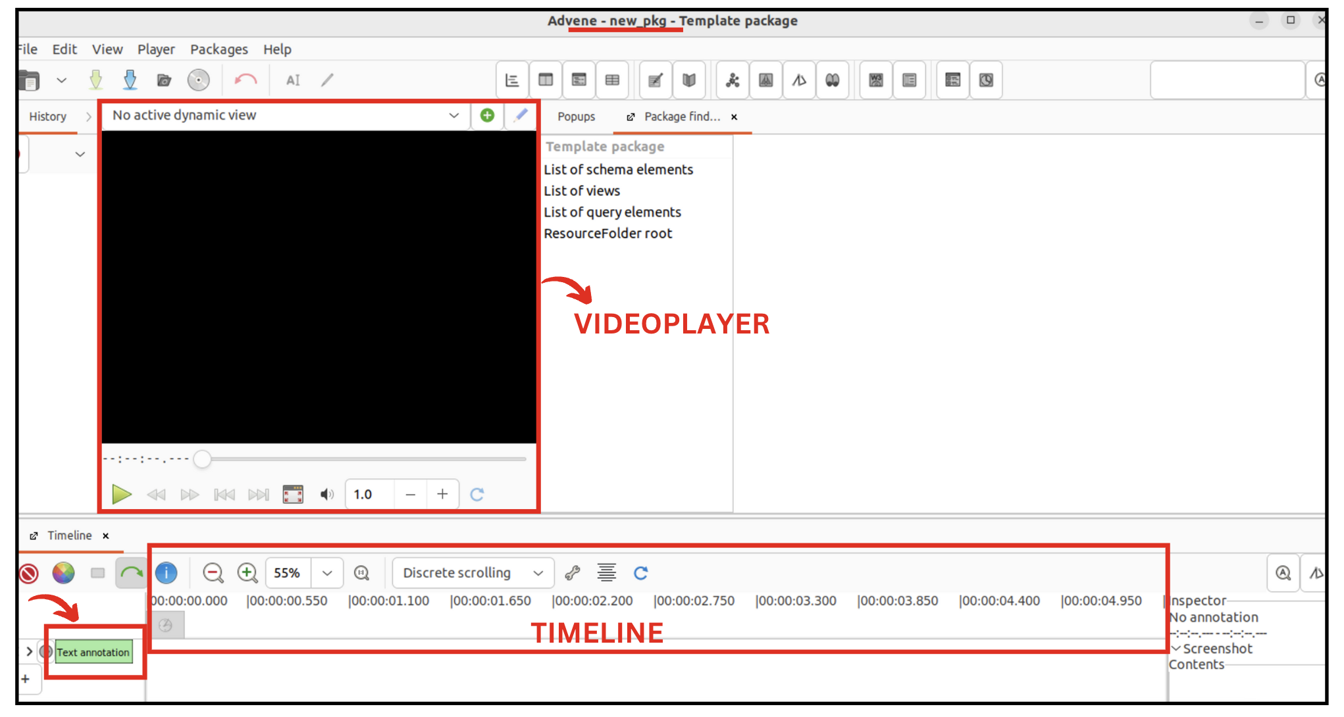Zoom in the timeline
This screenshot has height=717, width=1344.
pos(247,573)
